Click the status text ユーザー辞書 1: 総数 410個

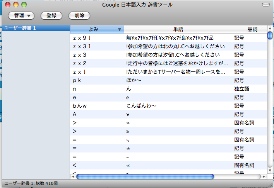coord(31,183)
